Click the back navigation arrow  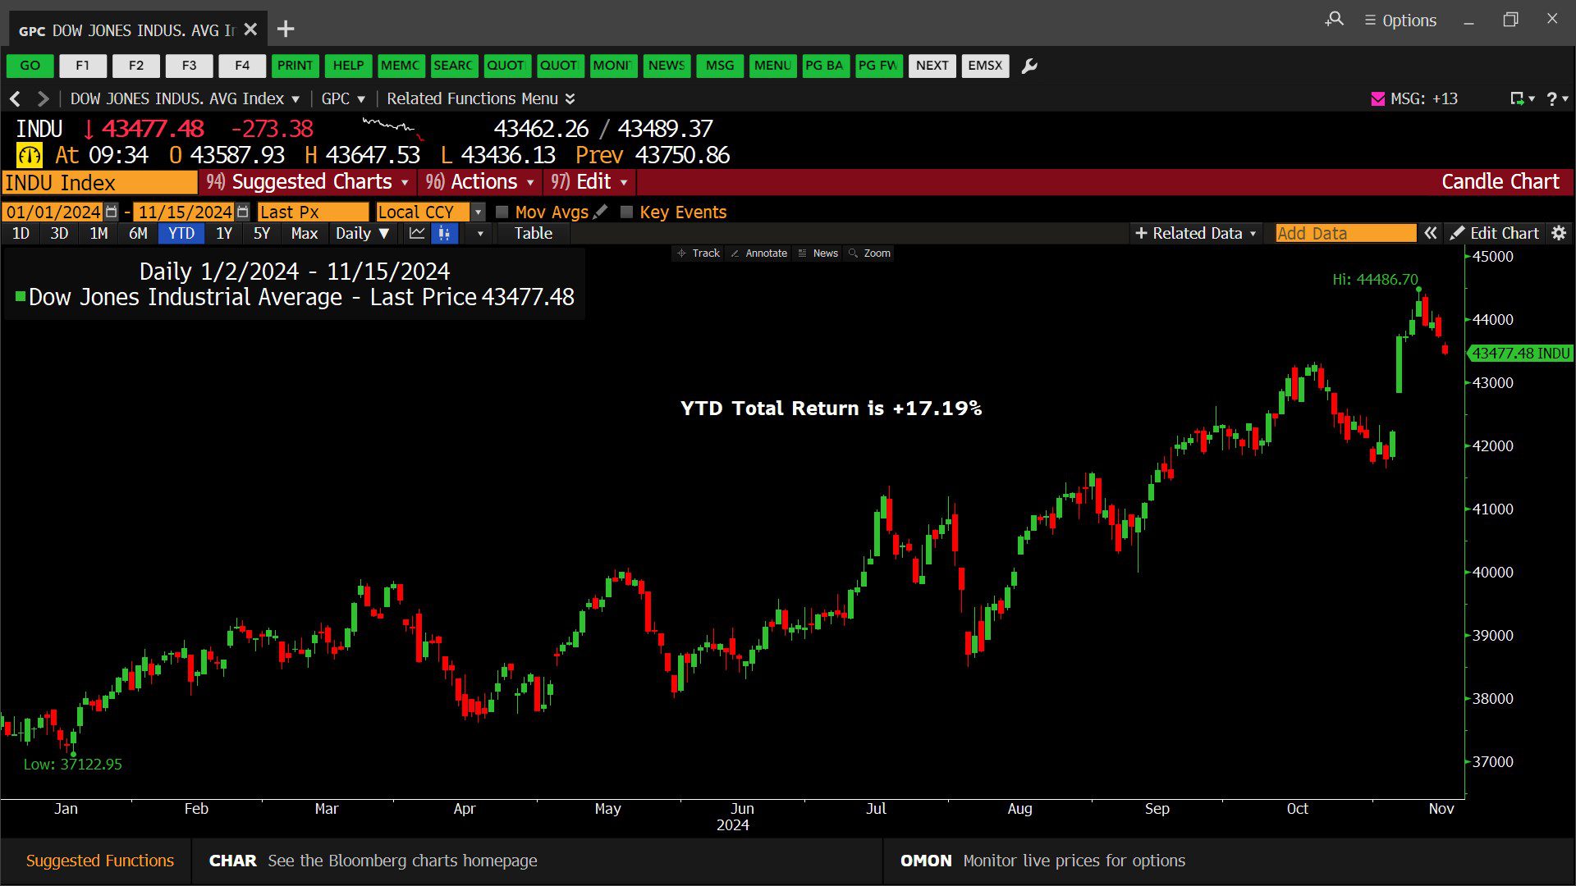15,98
